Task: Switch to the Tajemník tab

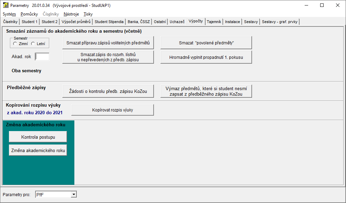Action: 214,22
